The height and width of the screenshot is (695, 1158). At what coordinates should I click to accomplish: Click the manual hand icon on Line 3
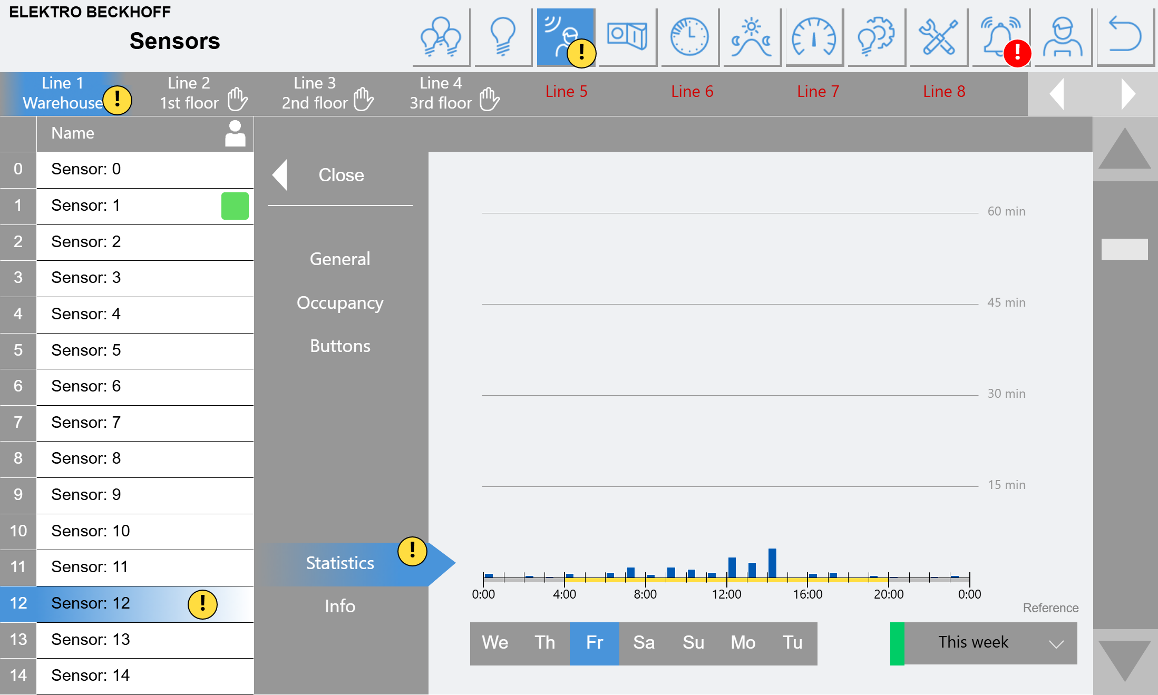363,99
